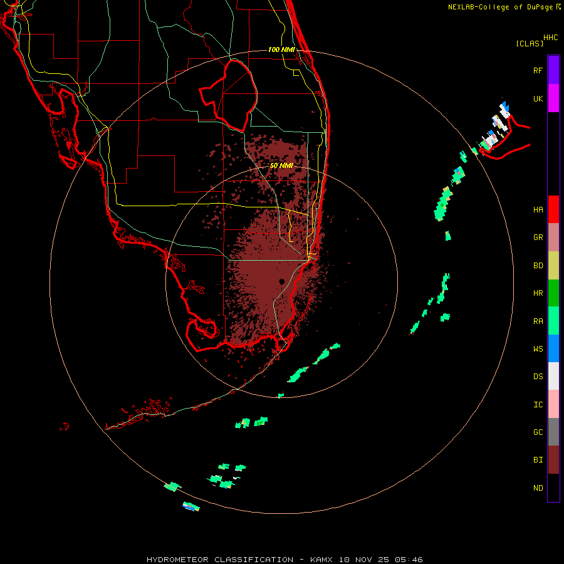Select the red HA color swatch
The image size is (564, 564).
(553, 209)
